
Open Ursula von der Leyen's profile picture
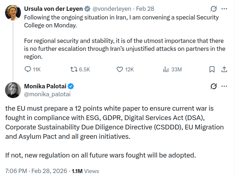(13, 13)
